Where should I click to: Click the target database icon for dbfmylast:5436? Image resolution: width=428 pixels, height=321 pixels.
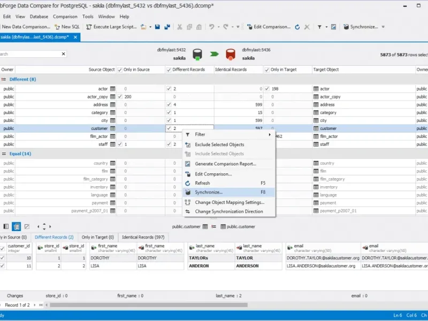click(231, 55)
